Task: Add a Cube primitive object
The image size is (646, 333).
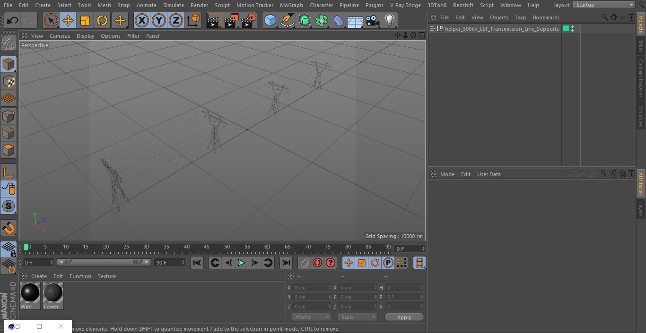Action: click(270, 21)
